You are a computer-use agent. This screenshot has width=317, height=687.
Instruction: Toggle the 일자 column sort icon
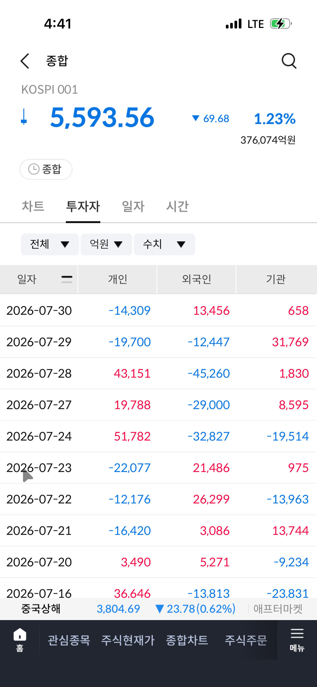pyautogui.click(x=67, y=279)
